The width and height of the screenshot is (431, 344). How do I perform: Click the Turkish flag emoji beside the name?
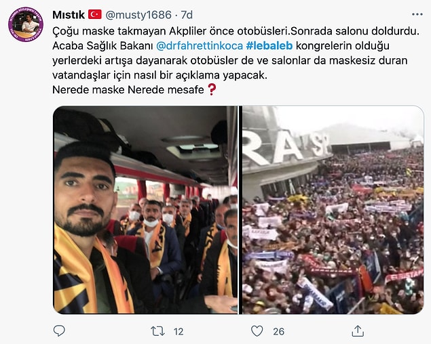click(x=95, y=14)
